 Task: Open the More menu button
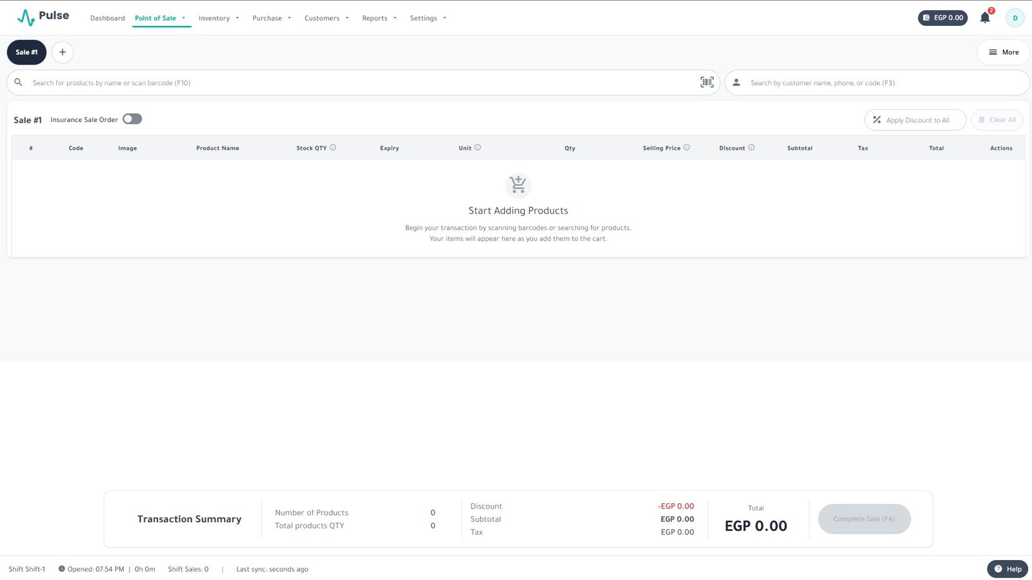(x=1003, y=52)
